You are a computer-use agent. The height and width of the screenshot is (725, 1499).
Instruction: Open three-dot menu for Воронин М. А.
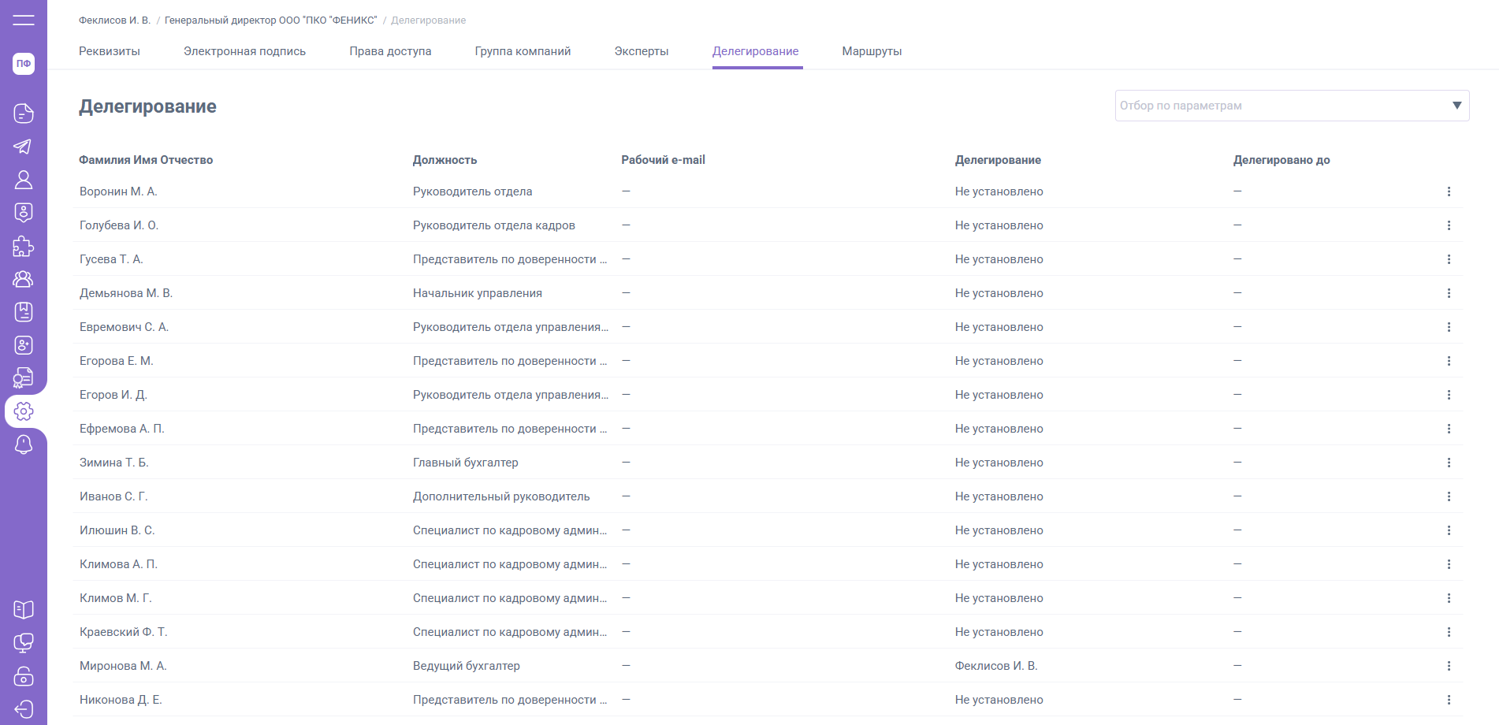(x=1449, y=191)
